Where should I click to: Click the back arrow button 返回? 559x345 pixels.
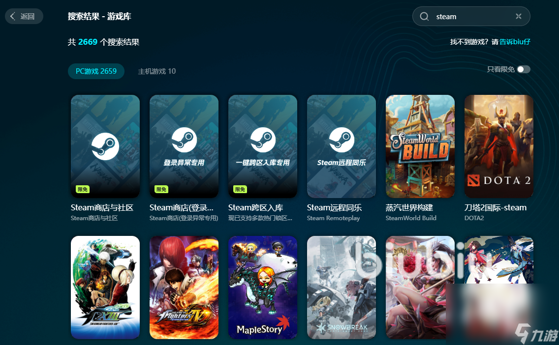tap(24, 16)
